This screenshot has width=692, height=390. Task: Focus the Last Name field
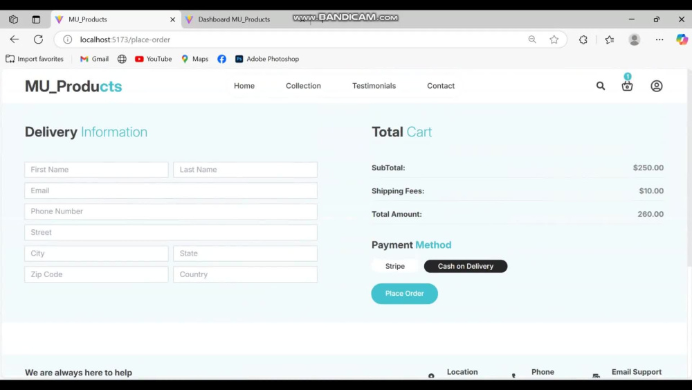[x=245, y=170]
